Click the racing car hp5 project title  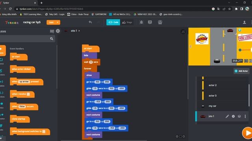coord(31,22)
